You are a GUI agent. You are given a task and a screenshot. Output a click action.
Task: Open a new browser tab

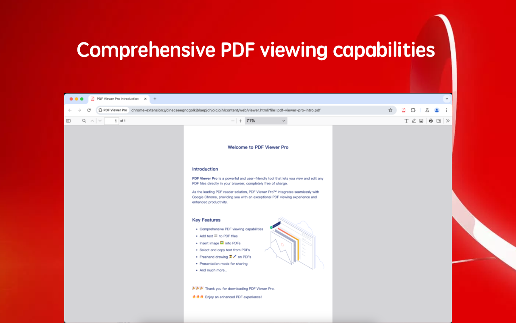155,99
